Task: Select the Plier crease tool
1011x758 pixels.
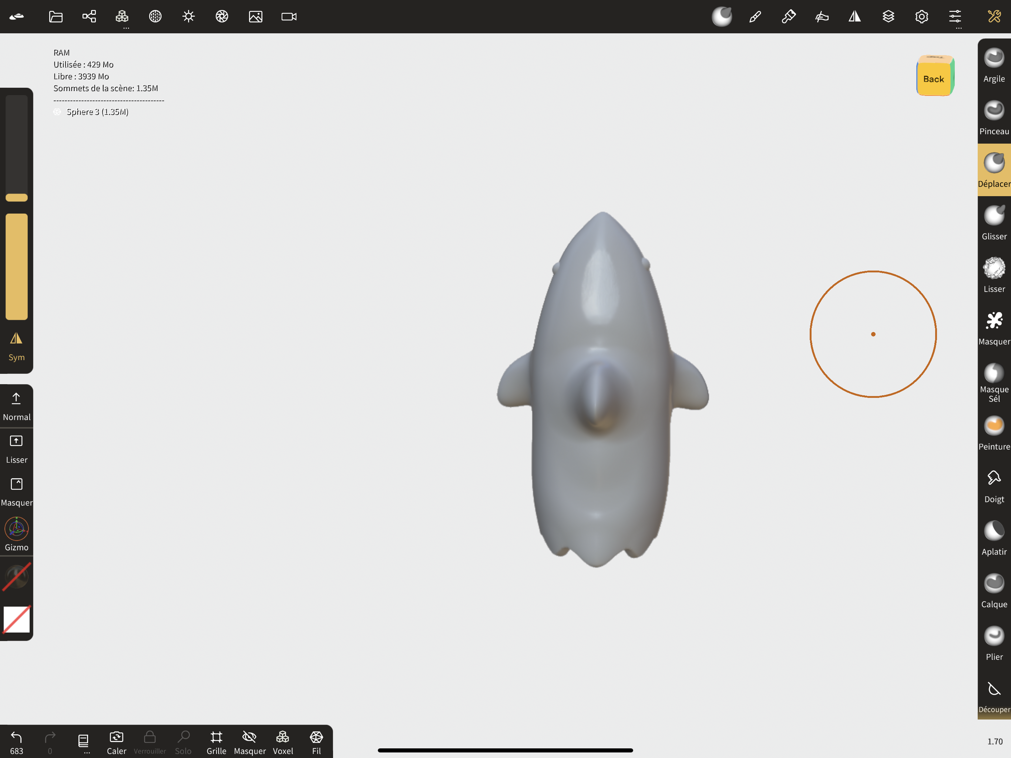Action: [994, 644]
